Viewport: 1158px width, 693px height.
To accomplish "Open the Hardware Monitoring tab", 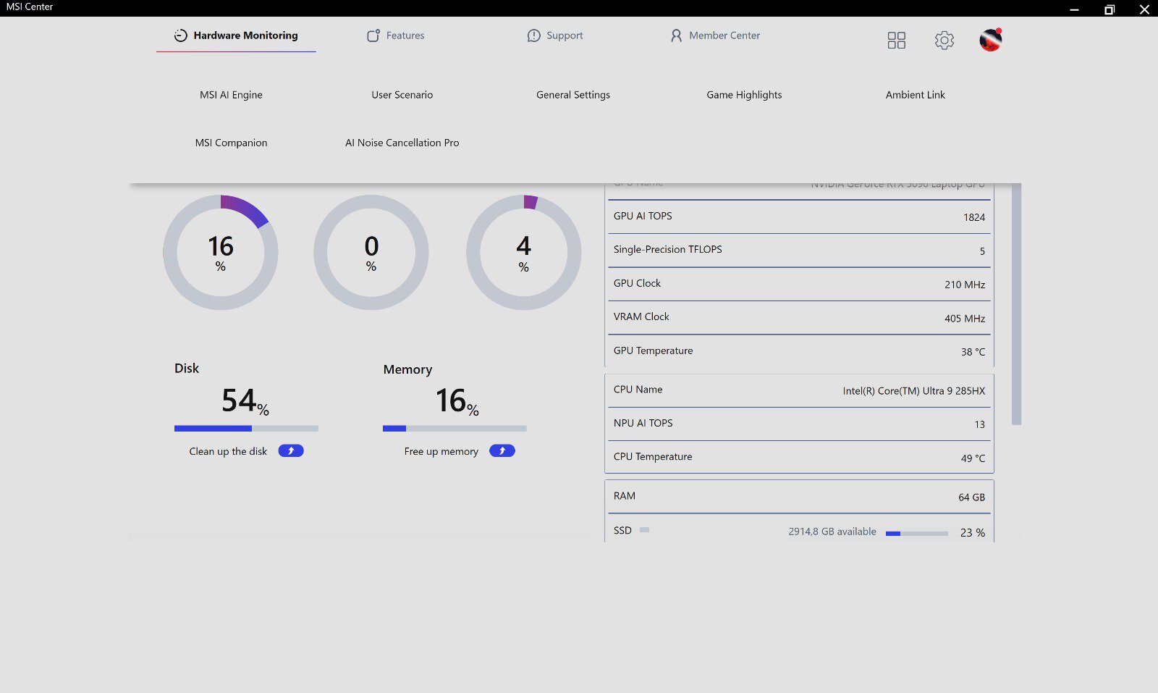I will coord(236,35).
